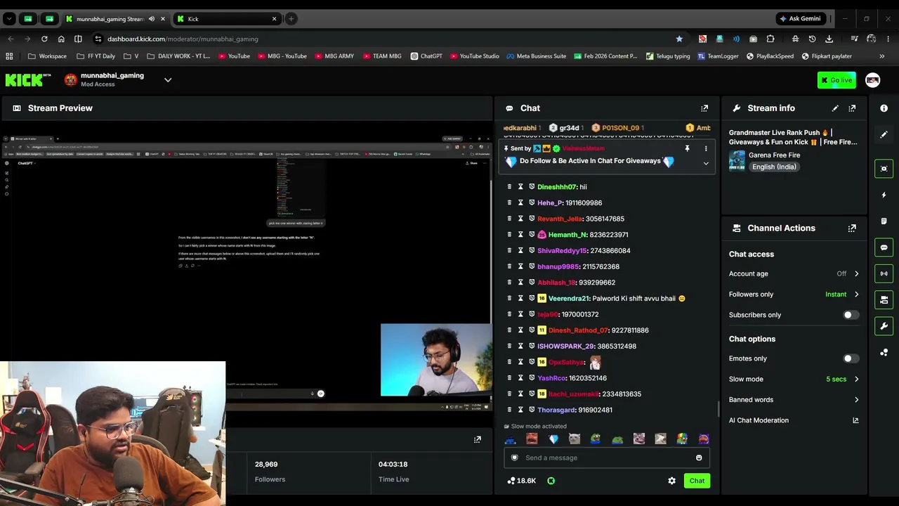Image resolution: width=899 pixels, height=506 pixels.
Task: Click the Send a message input field
Action: [x=607, y=458]
